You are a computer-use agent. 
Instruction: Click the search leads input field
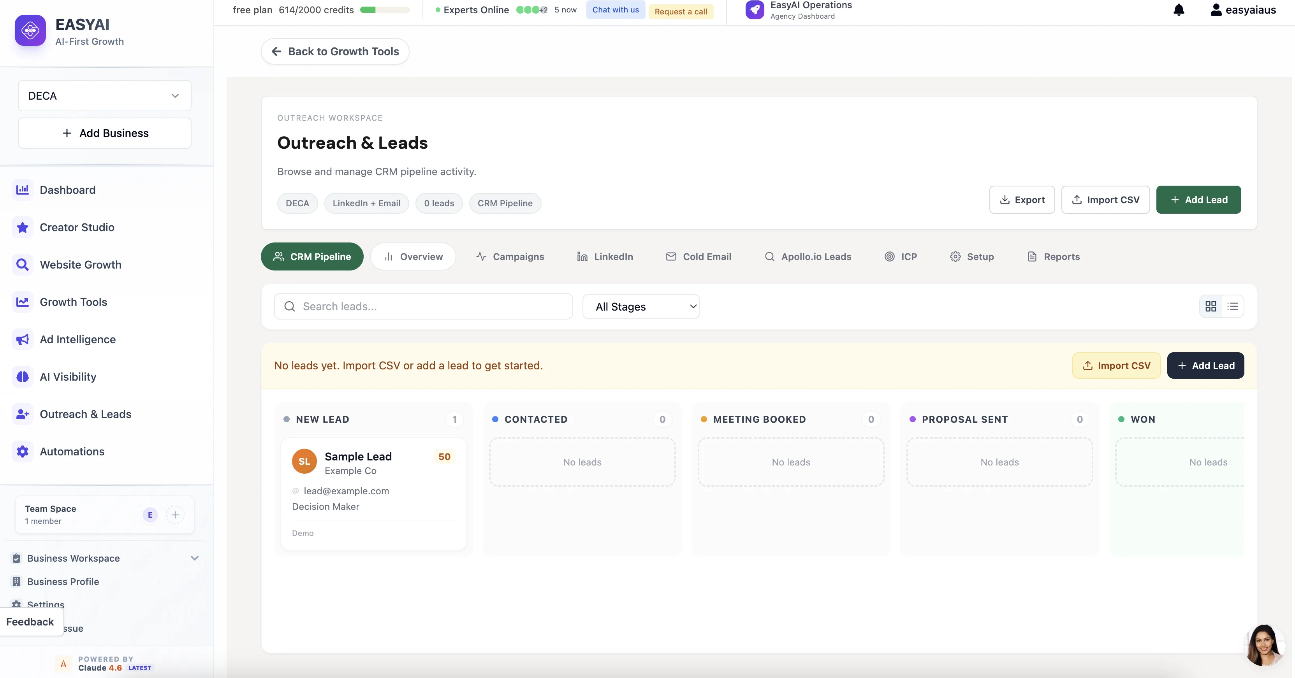click(423, 306)
